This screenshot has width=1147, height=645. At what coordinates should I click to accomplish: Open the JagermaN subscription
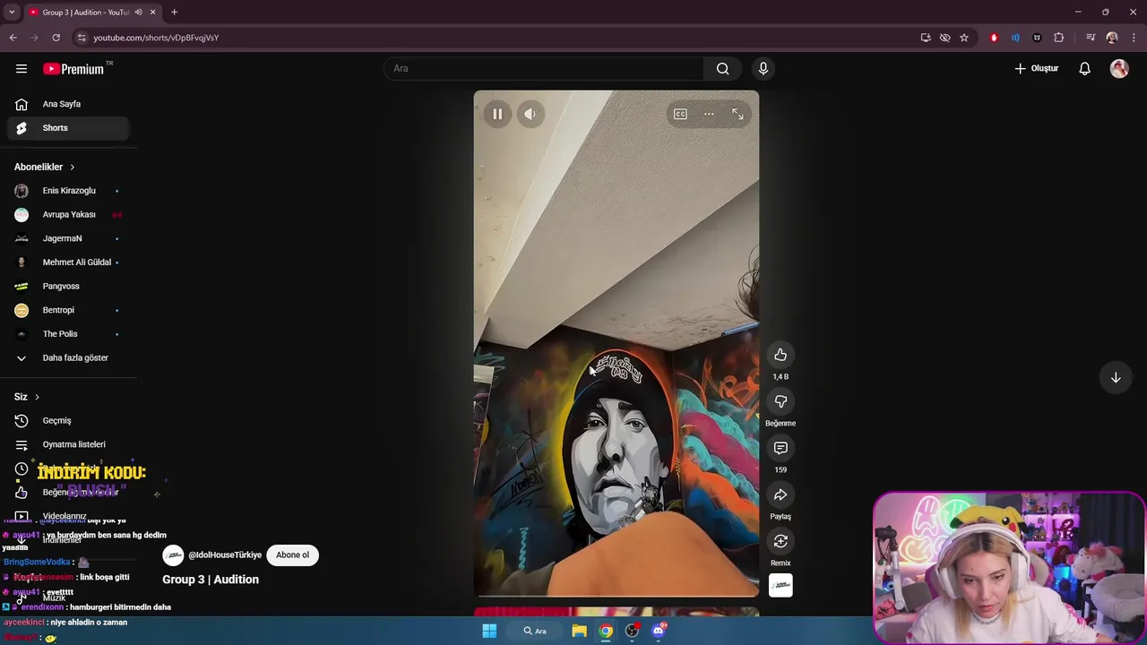click(68, 238)
